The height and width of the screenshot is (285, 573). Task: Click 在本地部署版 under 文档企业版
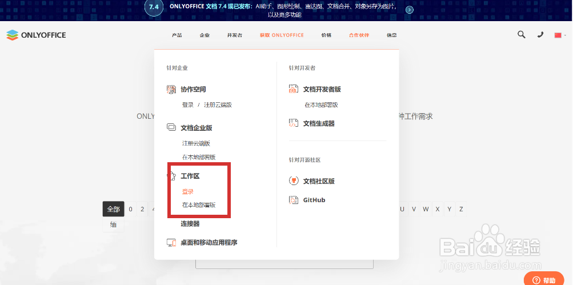tap(199, 158)
